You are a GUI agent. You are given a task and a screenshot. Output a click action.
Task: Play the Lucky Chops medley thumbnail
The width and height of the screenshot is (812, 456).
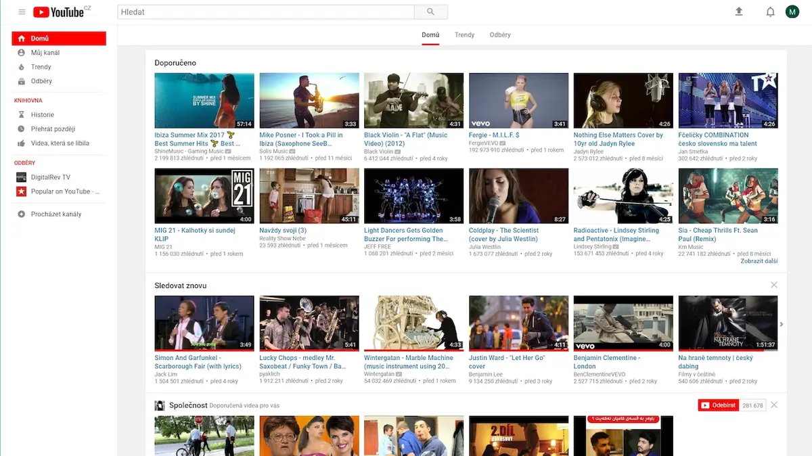point(309,323)
